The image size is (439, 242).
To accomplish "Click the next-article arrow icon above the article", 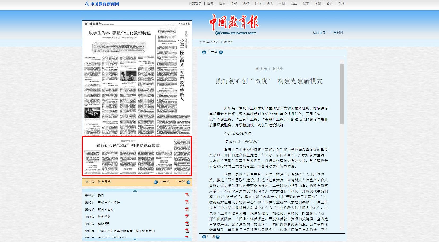I will pyautogui.click(x=221, y=52).
